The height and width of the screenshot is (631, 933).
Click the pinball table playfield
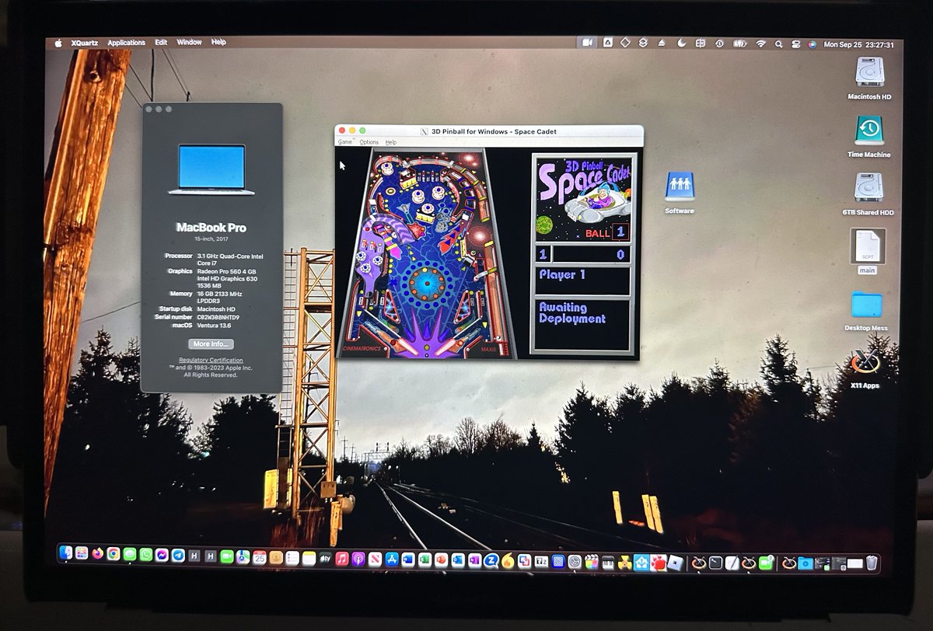(x=428, y=253)
